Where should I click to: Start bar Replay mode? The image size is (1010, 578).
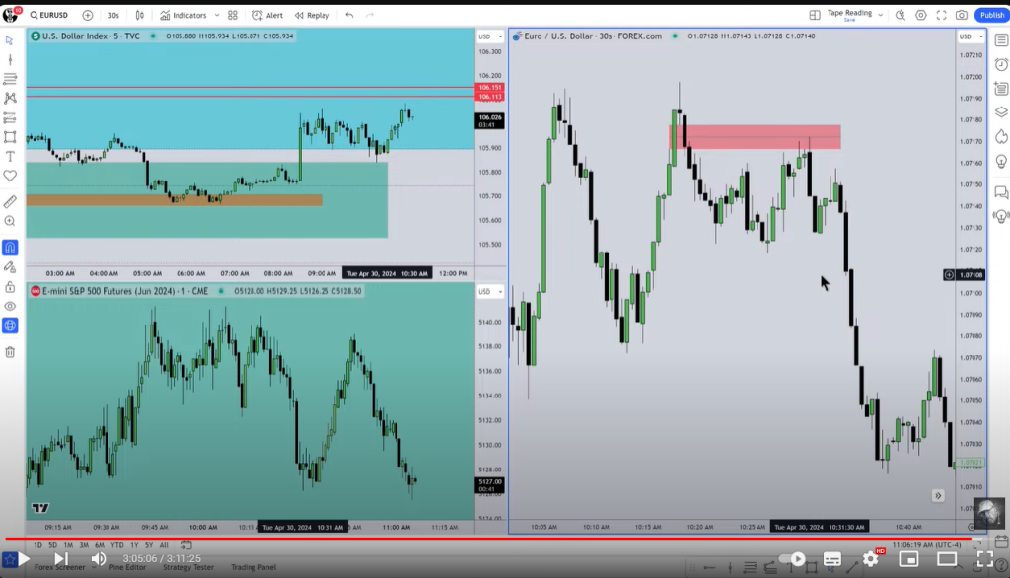(x=313, y=15)
